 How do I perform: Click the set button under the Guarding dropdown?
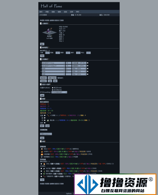pyautogui.click(x=42, y=95)
